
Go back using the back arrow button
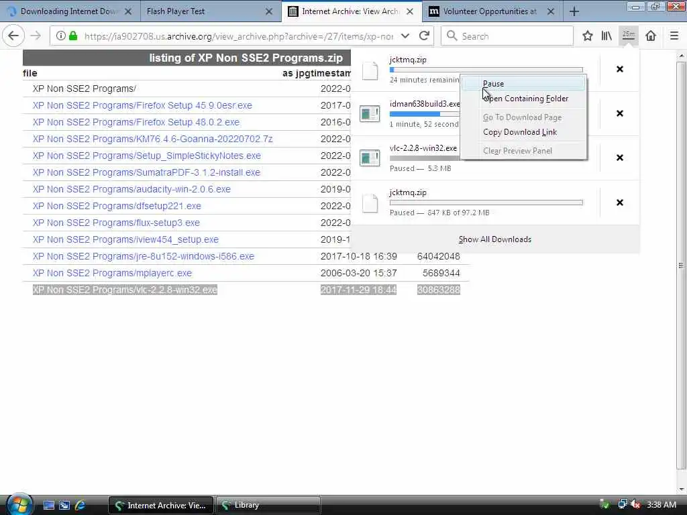click(x=13, y=36)
